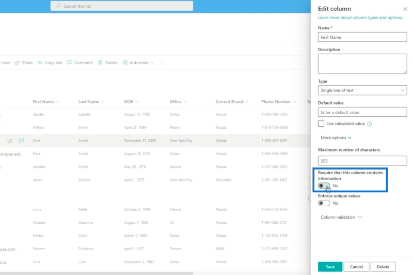Open Phone Number column header dropdown
This screenshot has height=275, width=413.
pyautogui.click(x=294, y=102)
